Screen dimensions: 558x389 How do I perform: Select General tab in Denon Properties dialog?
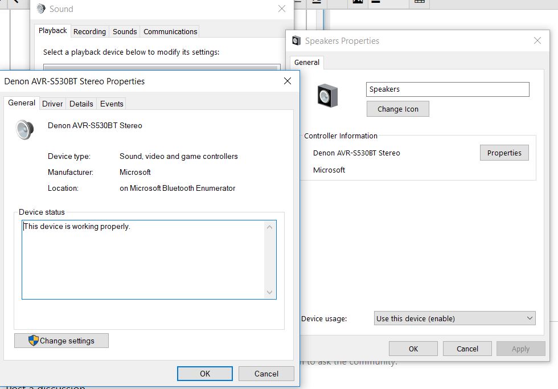point(22,103)
